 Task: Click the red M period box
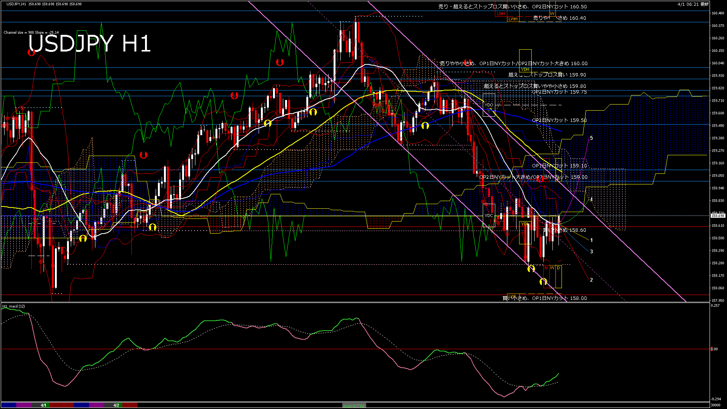(x=546, y=268)
